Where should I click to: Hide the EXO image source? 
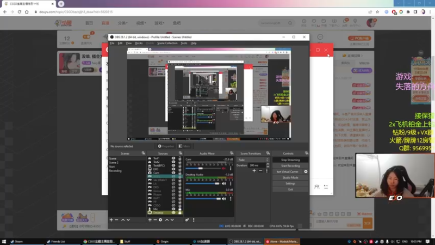(x=173, y=169)
